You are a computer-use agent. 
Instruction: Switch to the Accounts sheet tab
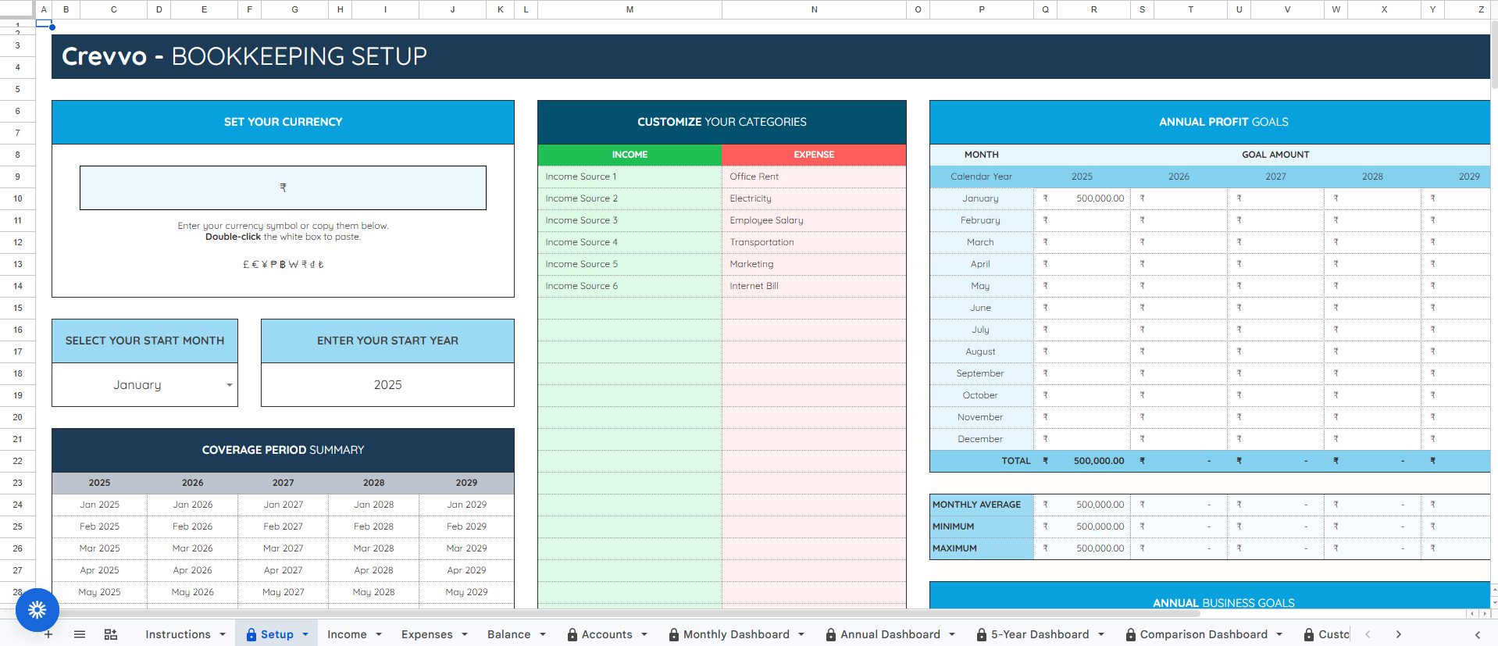pyautogui.click(x=607, y=634)
